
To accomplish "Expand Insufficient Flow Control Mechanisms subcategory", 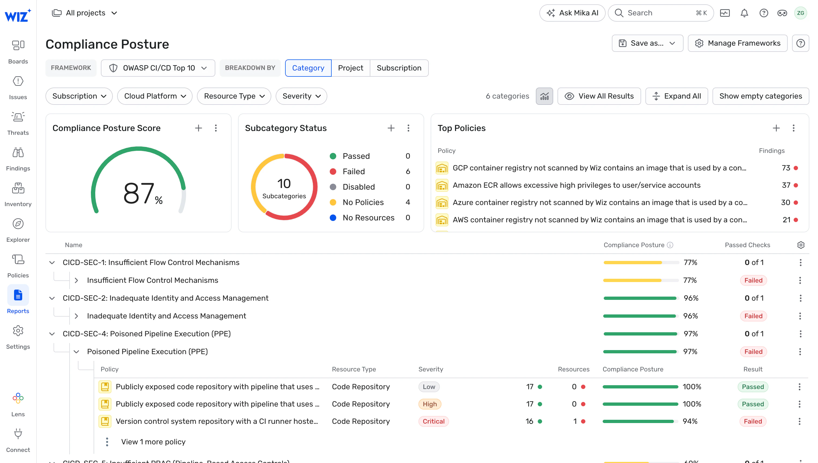I will (76, 280).
